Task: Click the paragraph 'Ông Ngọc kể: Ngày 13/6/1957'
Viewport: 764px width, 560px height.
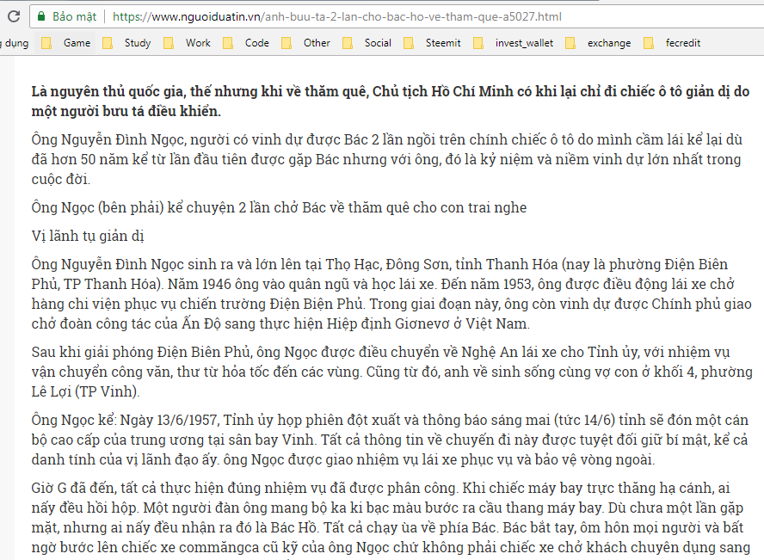Action: (390, 440)
